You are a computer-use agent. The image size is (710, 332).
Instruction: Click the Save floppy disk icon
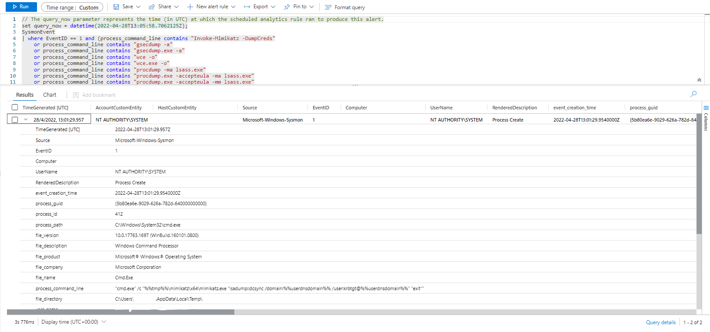click(x=116, y=7)
